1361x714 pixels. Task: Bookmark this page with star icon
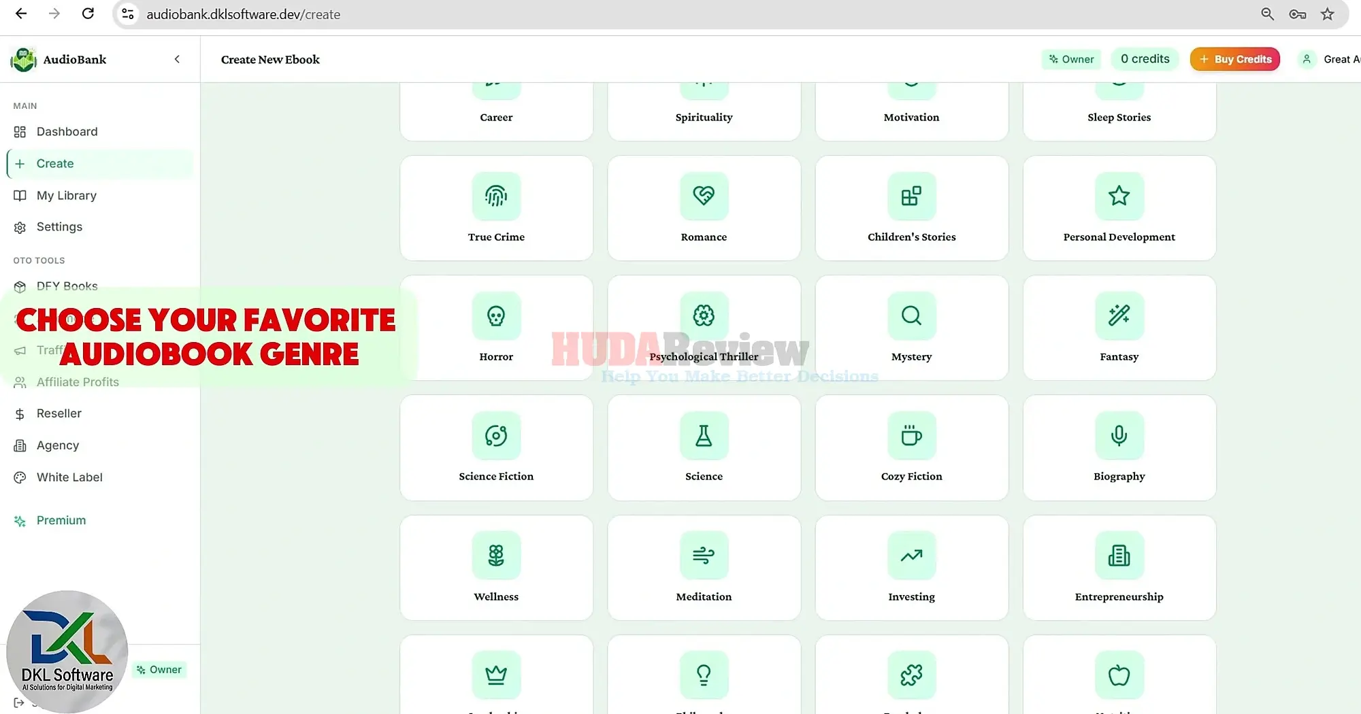click(1327, 14)
